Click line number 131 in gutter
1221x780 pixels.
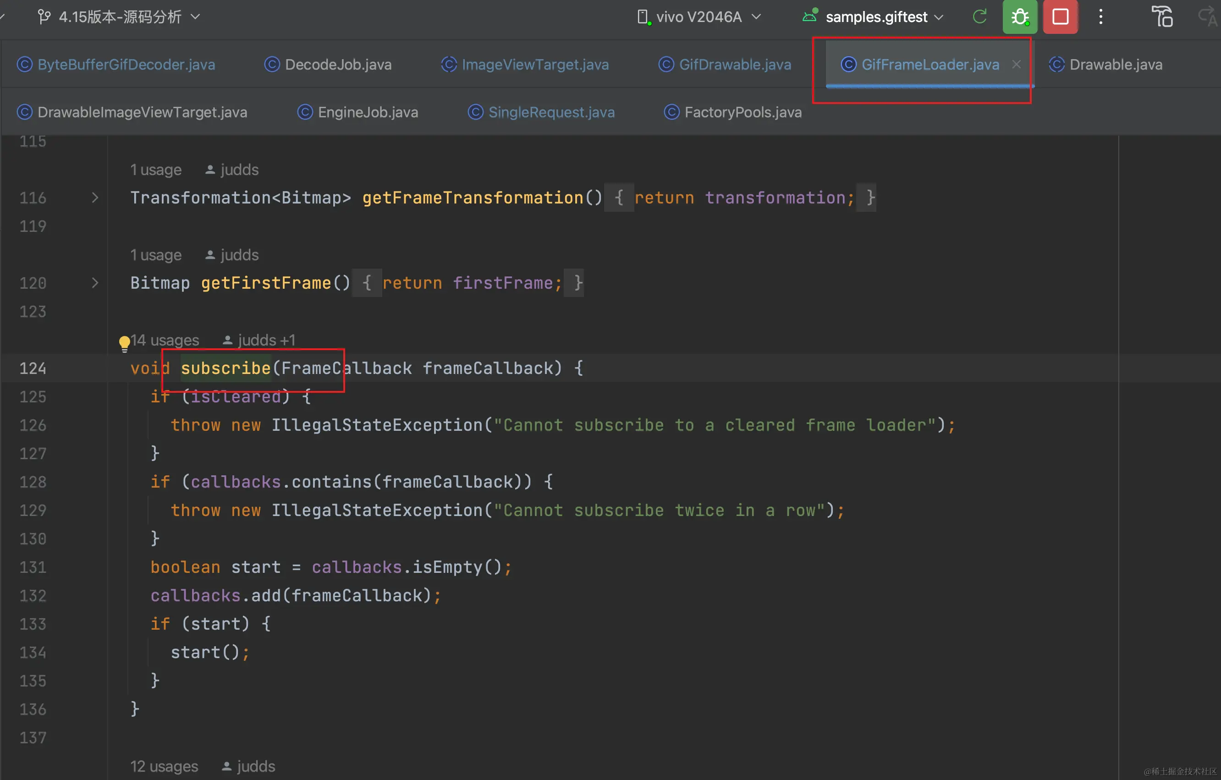33,567
